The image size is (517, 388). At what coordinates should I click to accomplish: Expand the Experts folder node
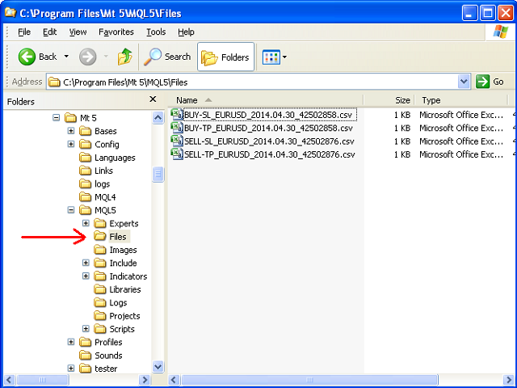click(x=86, y=223)
